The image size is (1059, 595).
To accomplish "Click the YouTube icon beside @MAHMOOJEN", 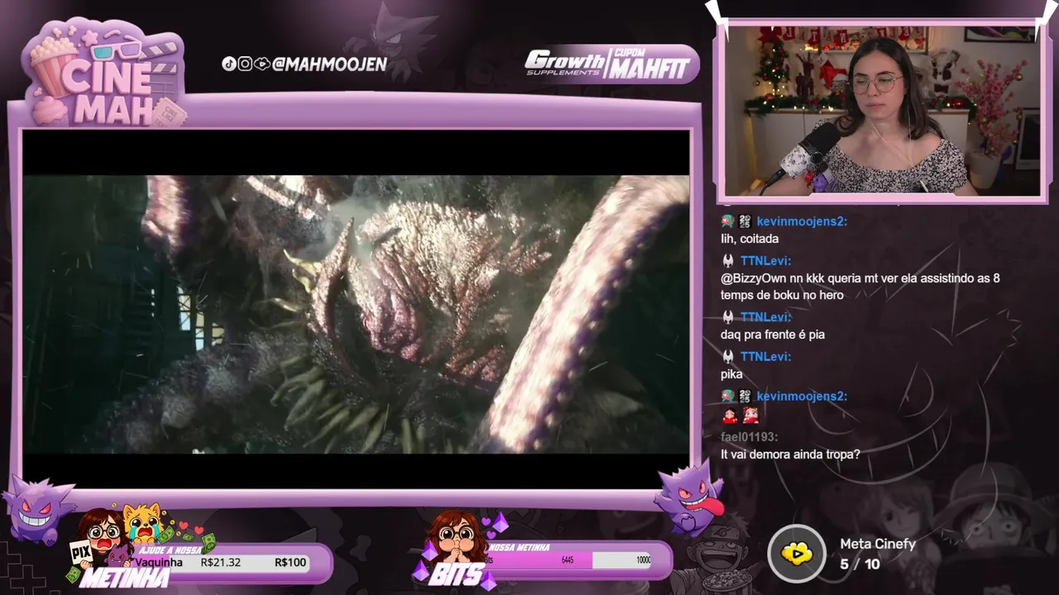I will (x=261, y=64).
